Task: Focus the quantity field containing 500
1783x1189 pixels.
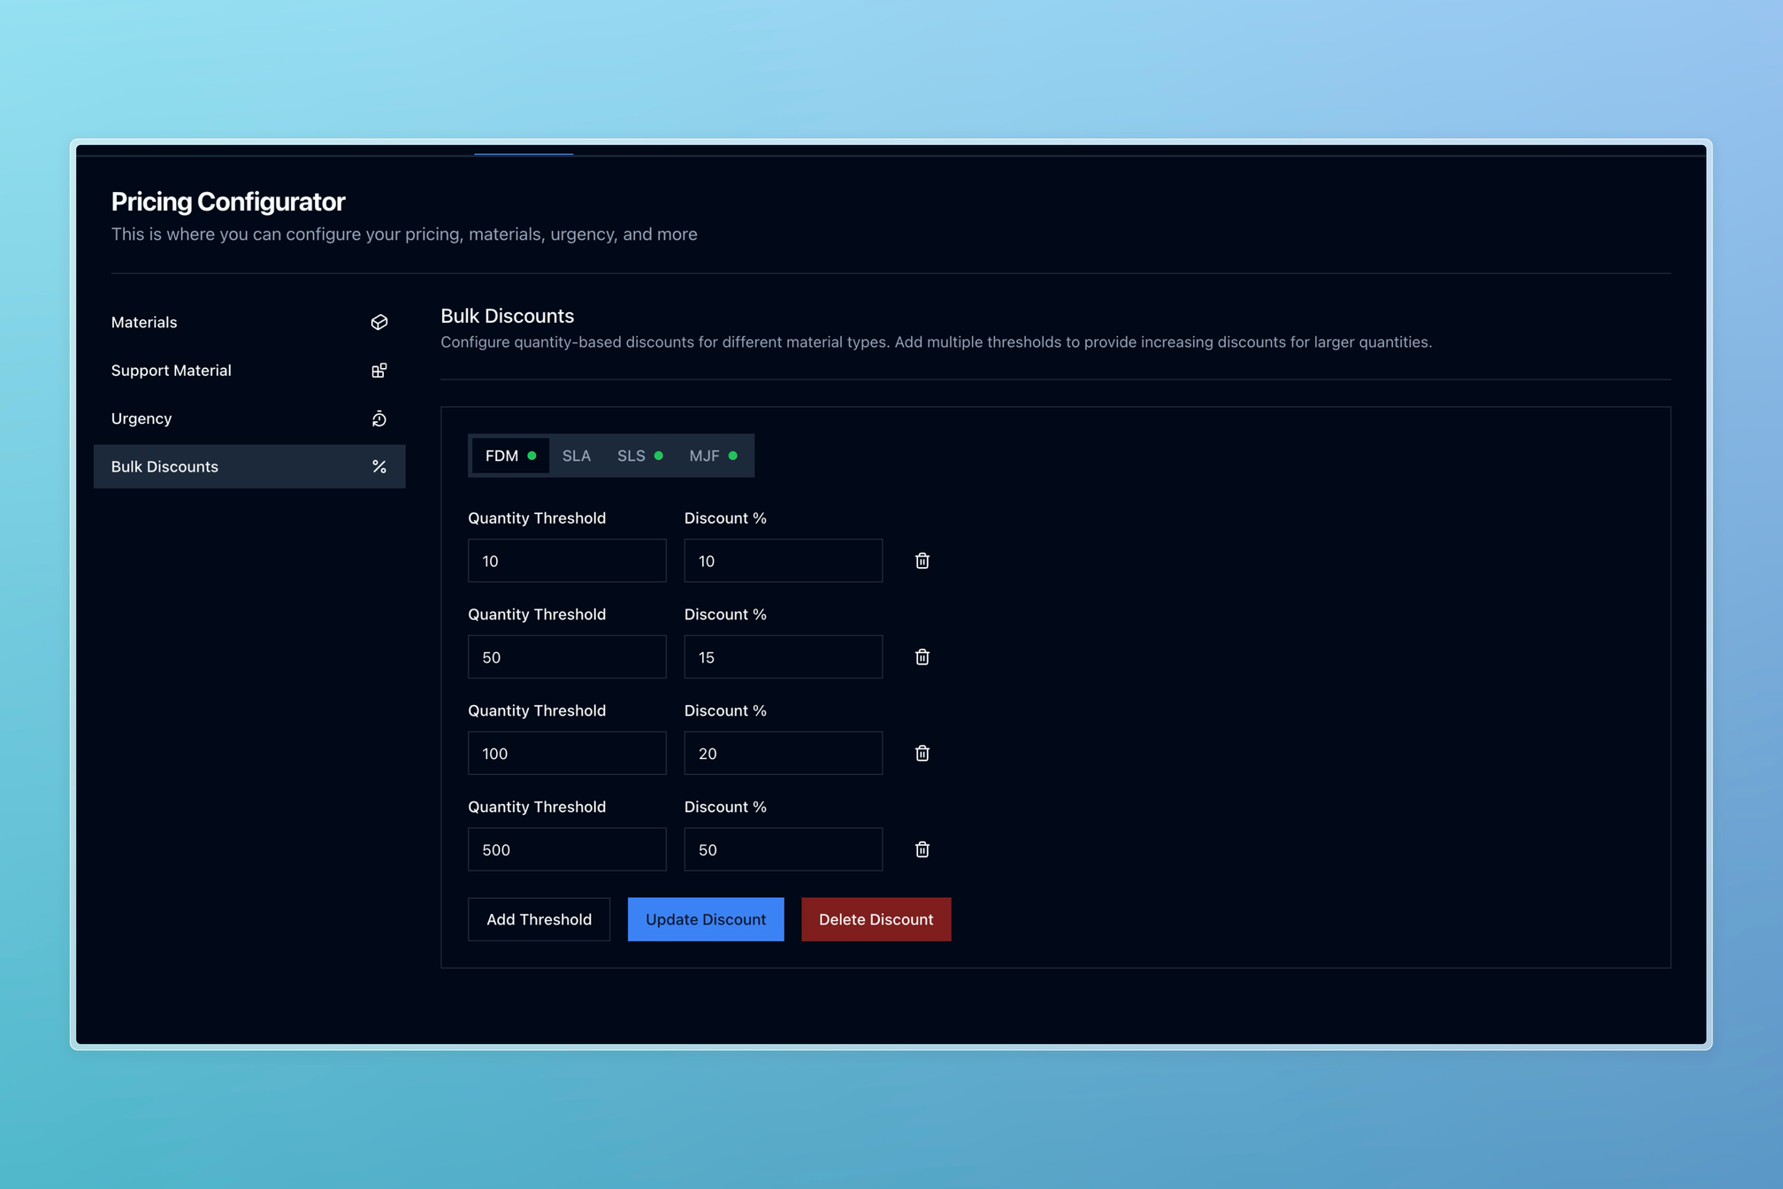Action: click(x=566, y=849)
